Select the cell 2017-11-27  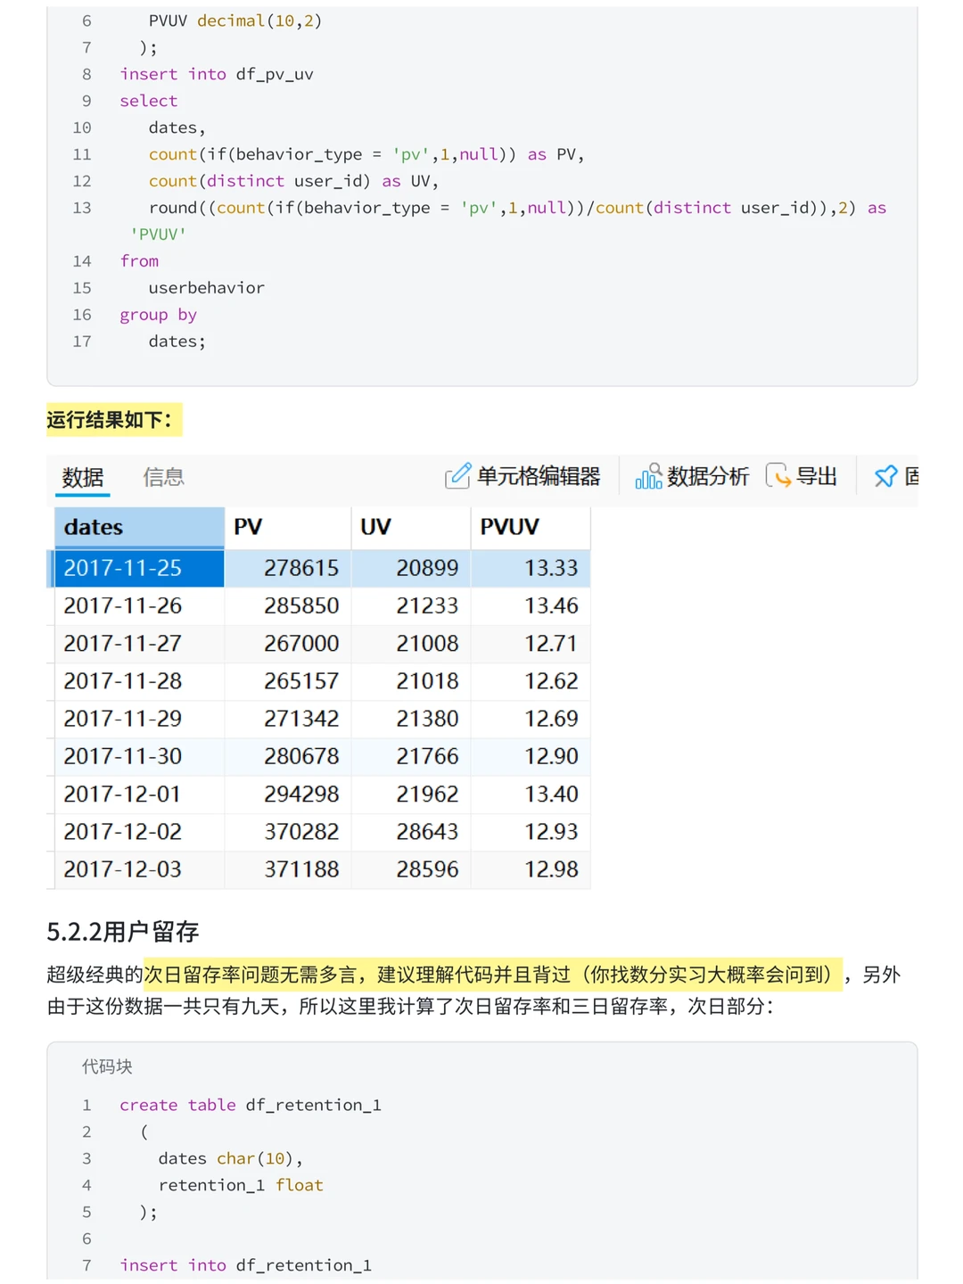coord(139,643)
